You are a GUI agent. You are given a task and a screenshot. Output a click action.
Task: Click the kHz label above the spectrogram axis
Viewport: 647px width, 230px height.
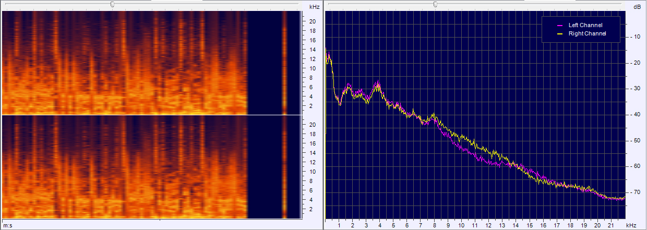(314, 7)
